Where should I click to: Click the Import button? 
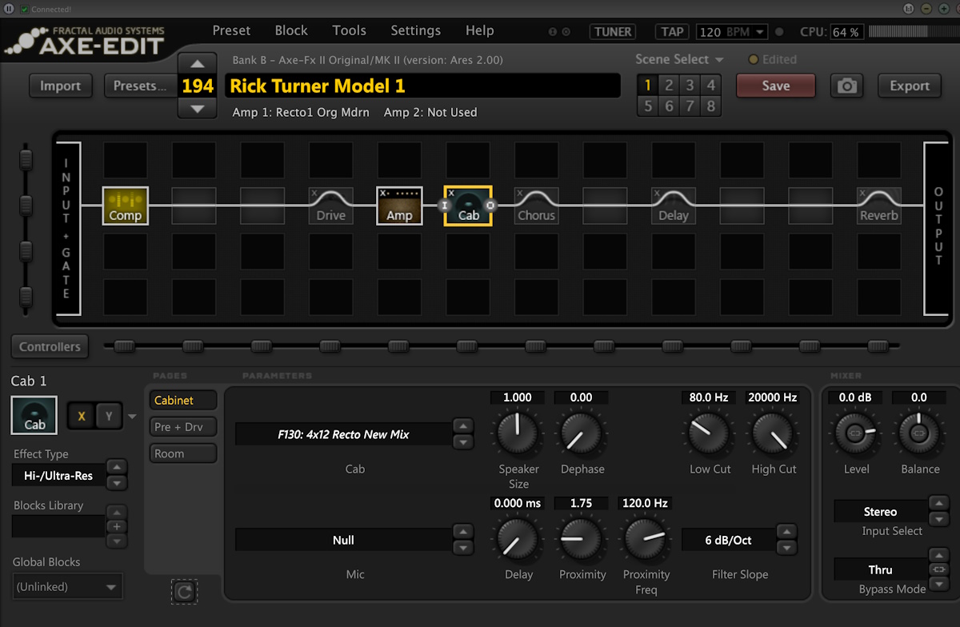coord(61,86)
